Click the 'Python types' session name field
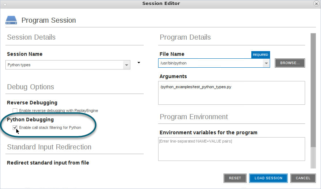The height and width of the screenshot is (189, 321). [x=65, y=65]
